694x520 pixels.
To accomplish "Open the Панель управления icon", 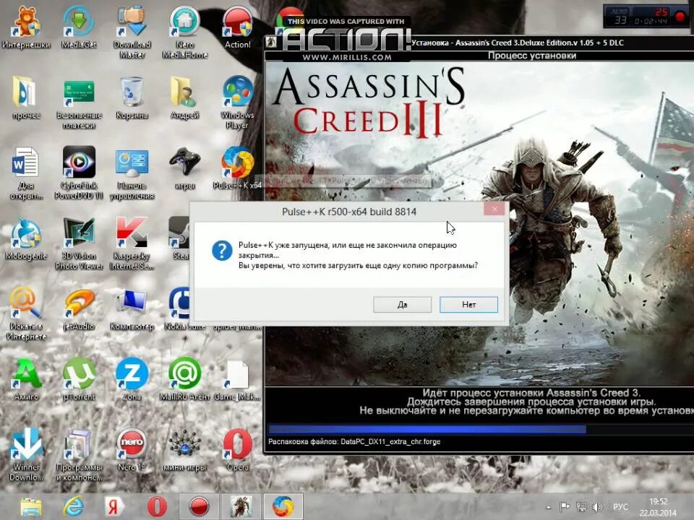I will pyautogui.click(x=132, y=173).
